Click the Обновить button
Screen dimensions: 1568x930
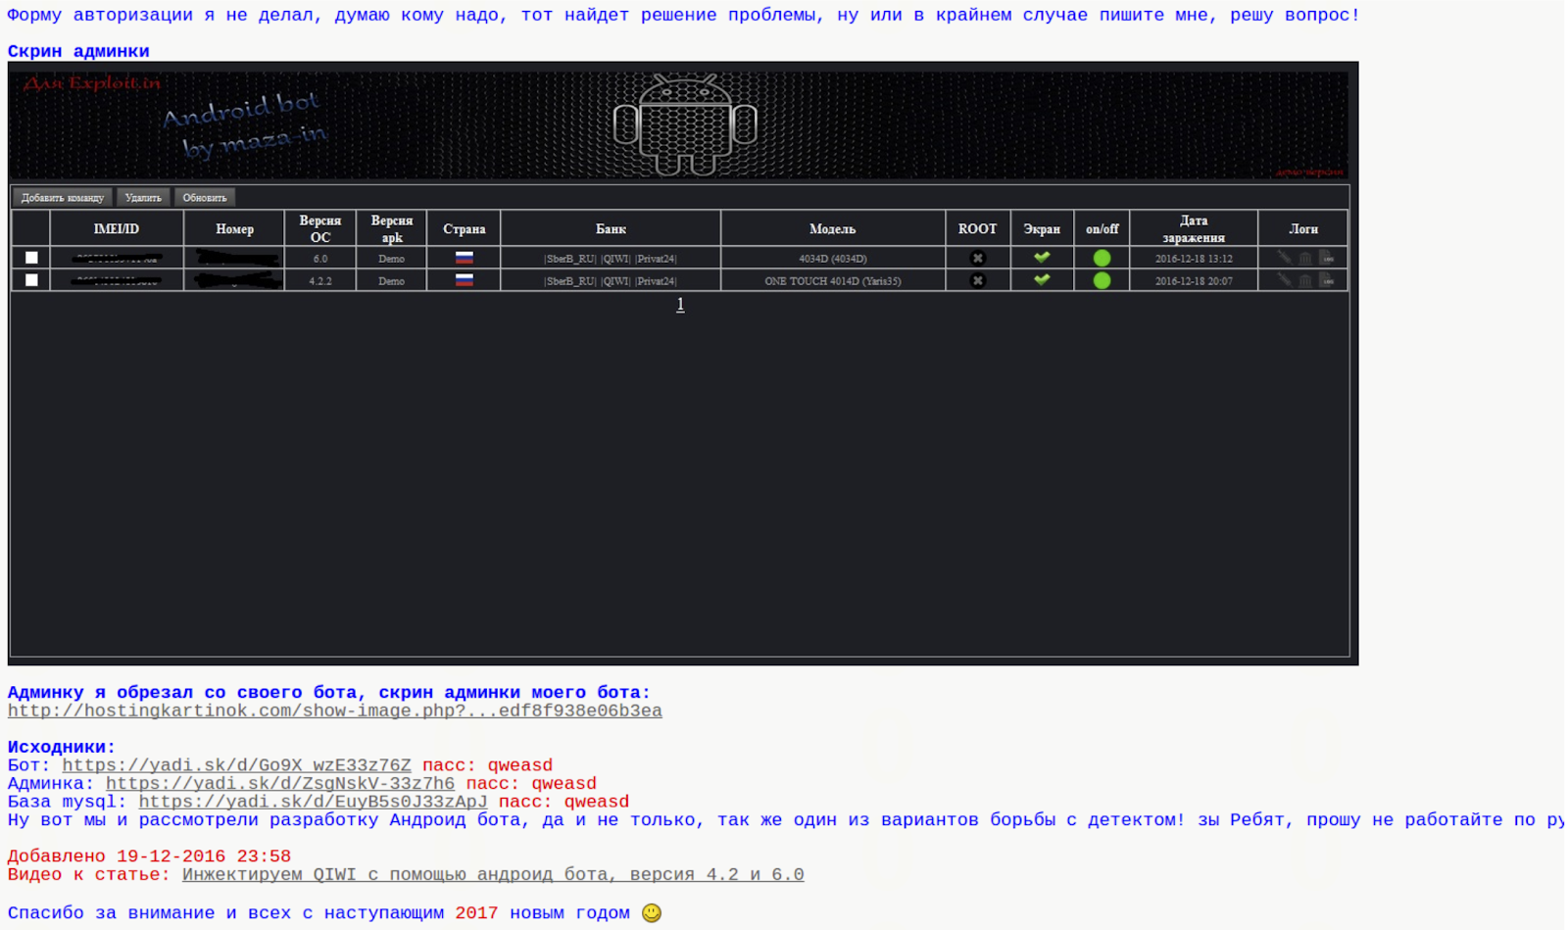tap(205, 198)
